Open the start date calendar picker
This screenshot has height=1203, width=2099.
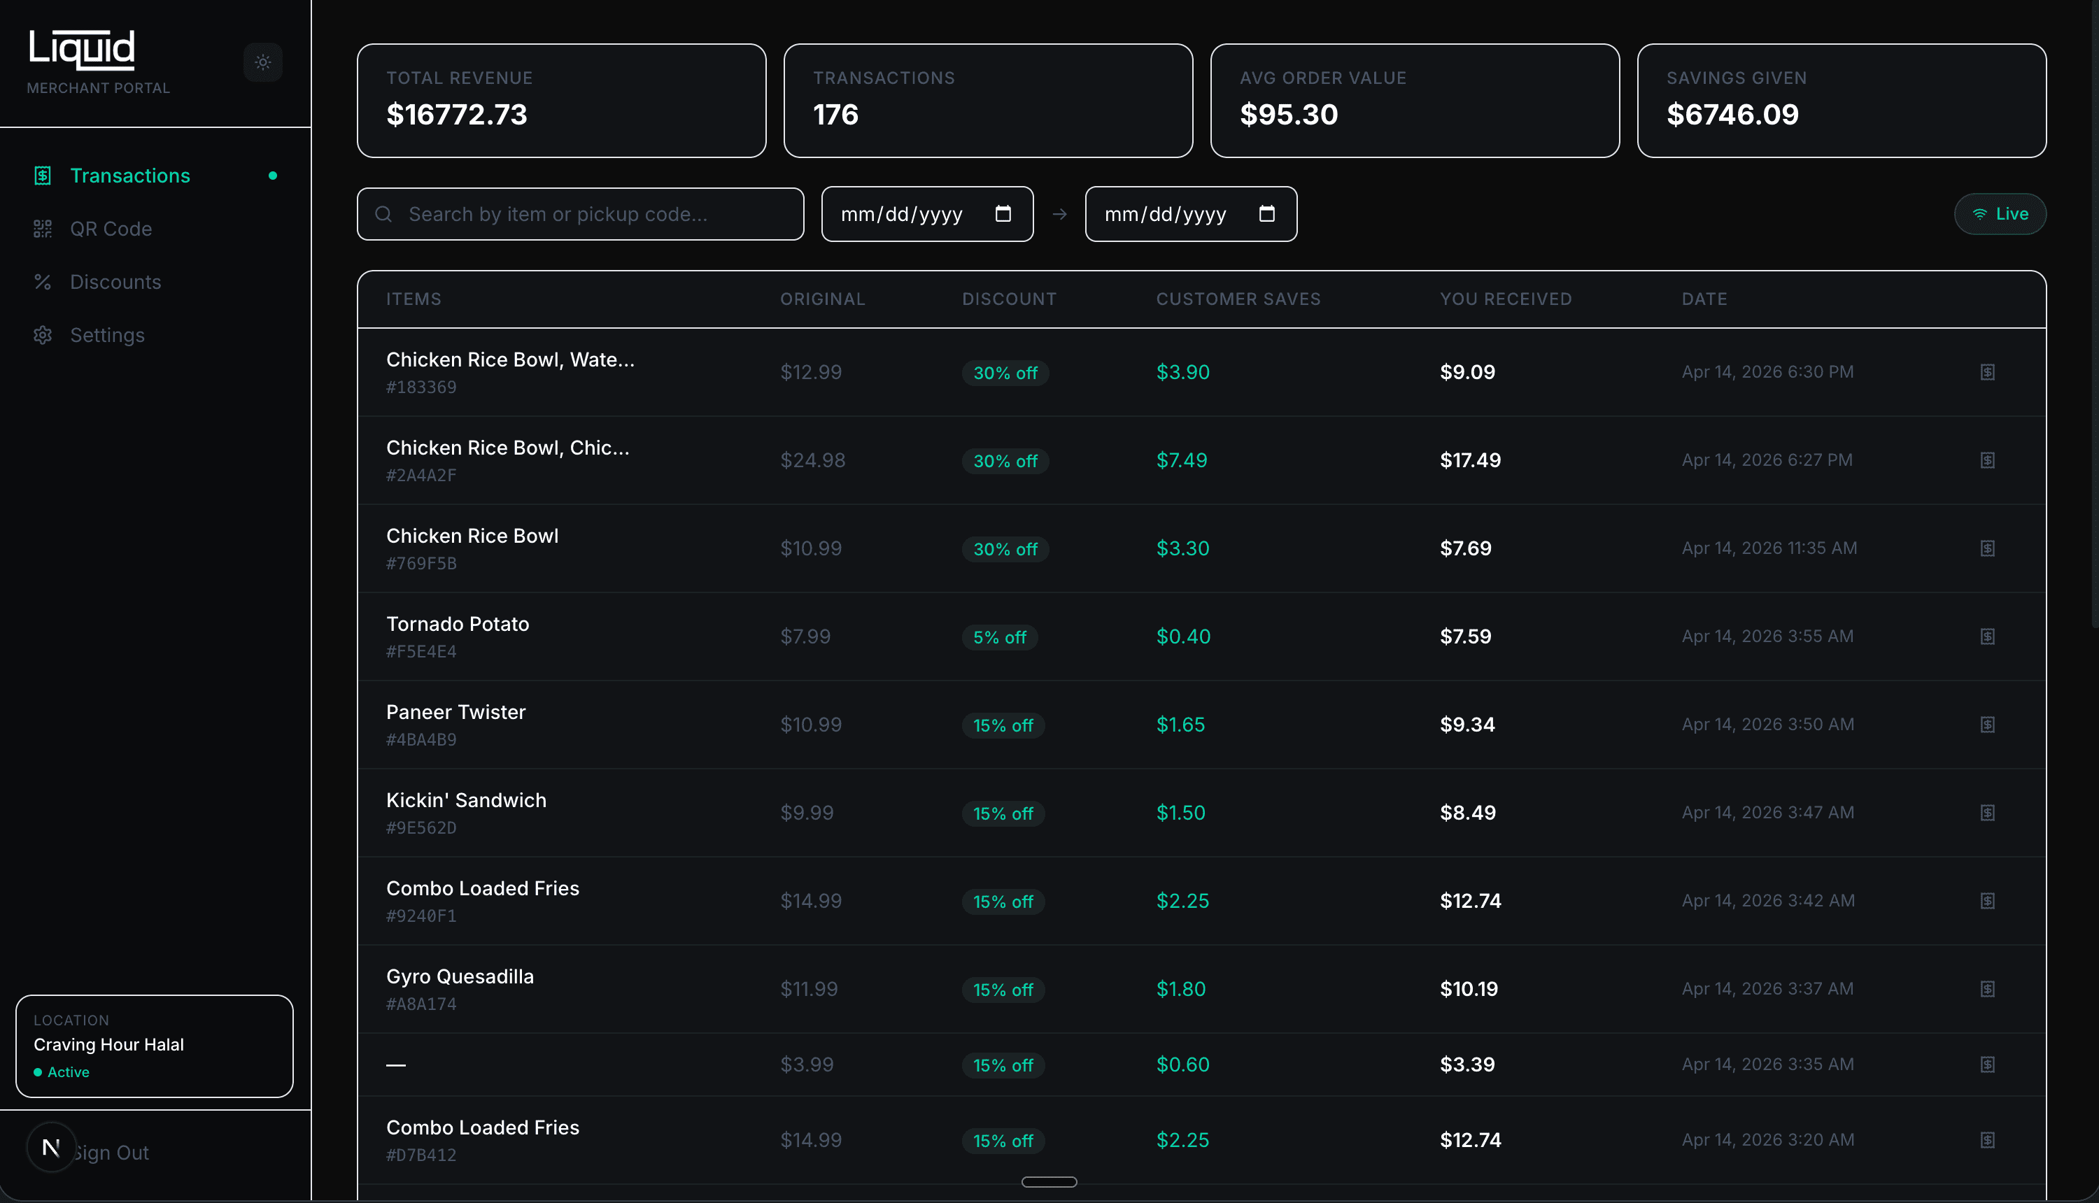pos(1003,213)
